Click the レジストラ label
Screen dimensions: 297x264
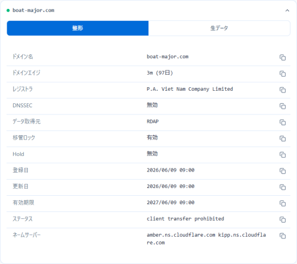coord(23,89)
